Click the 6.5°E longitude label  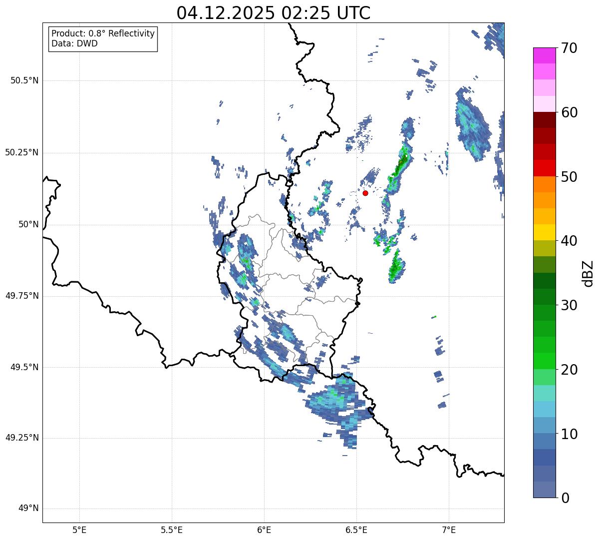click(x=356, y=530)
